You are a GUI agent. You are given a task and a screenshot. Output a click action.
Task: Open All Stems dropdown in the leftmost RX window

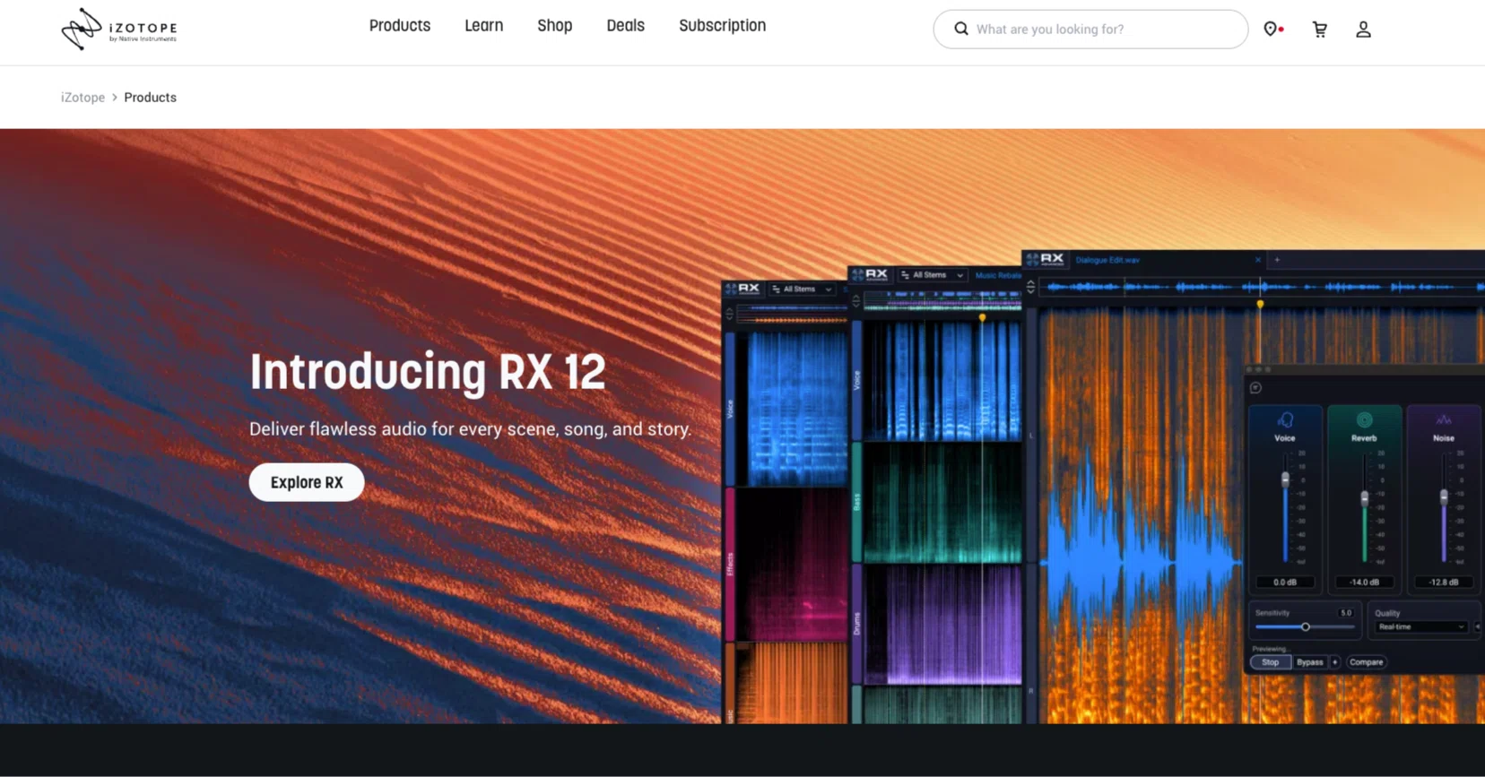[x=803, y=289]
